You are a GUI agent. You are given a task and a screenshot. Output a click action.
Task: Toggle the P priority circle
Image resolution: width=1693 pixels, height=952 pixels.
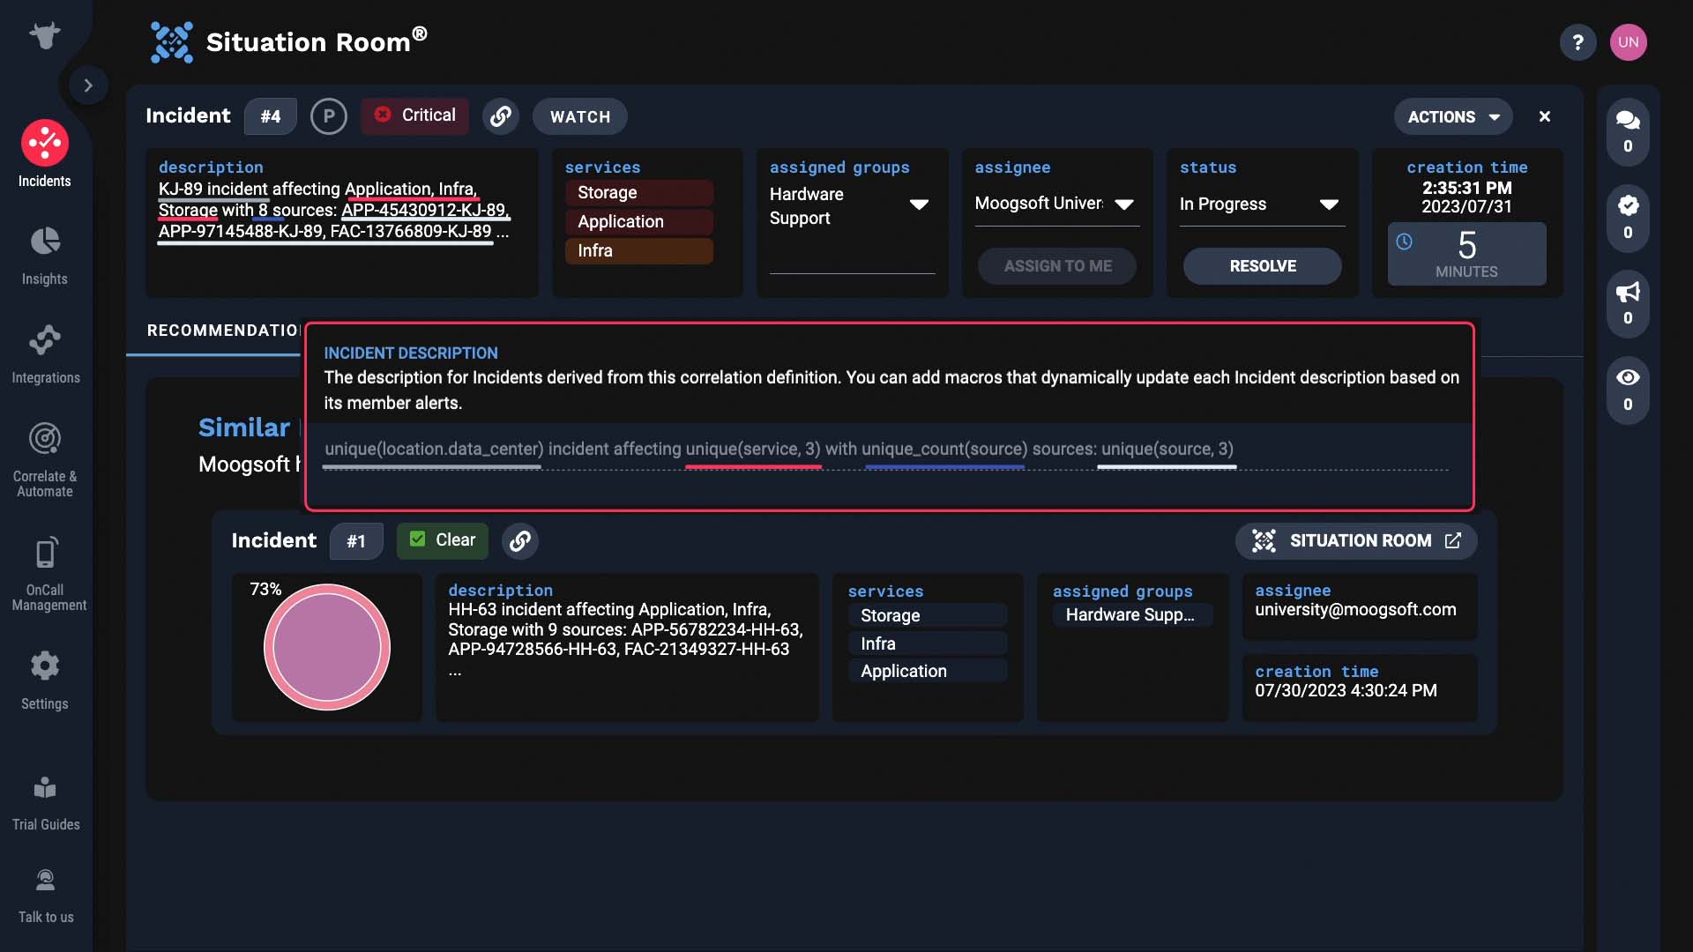329,116
